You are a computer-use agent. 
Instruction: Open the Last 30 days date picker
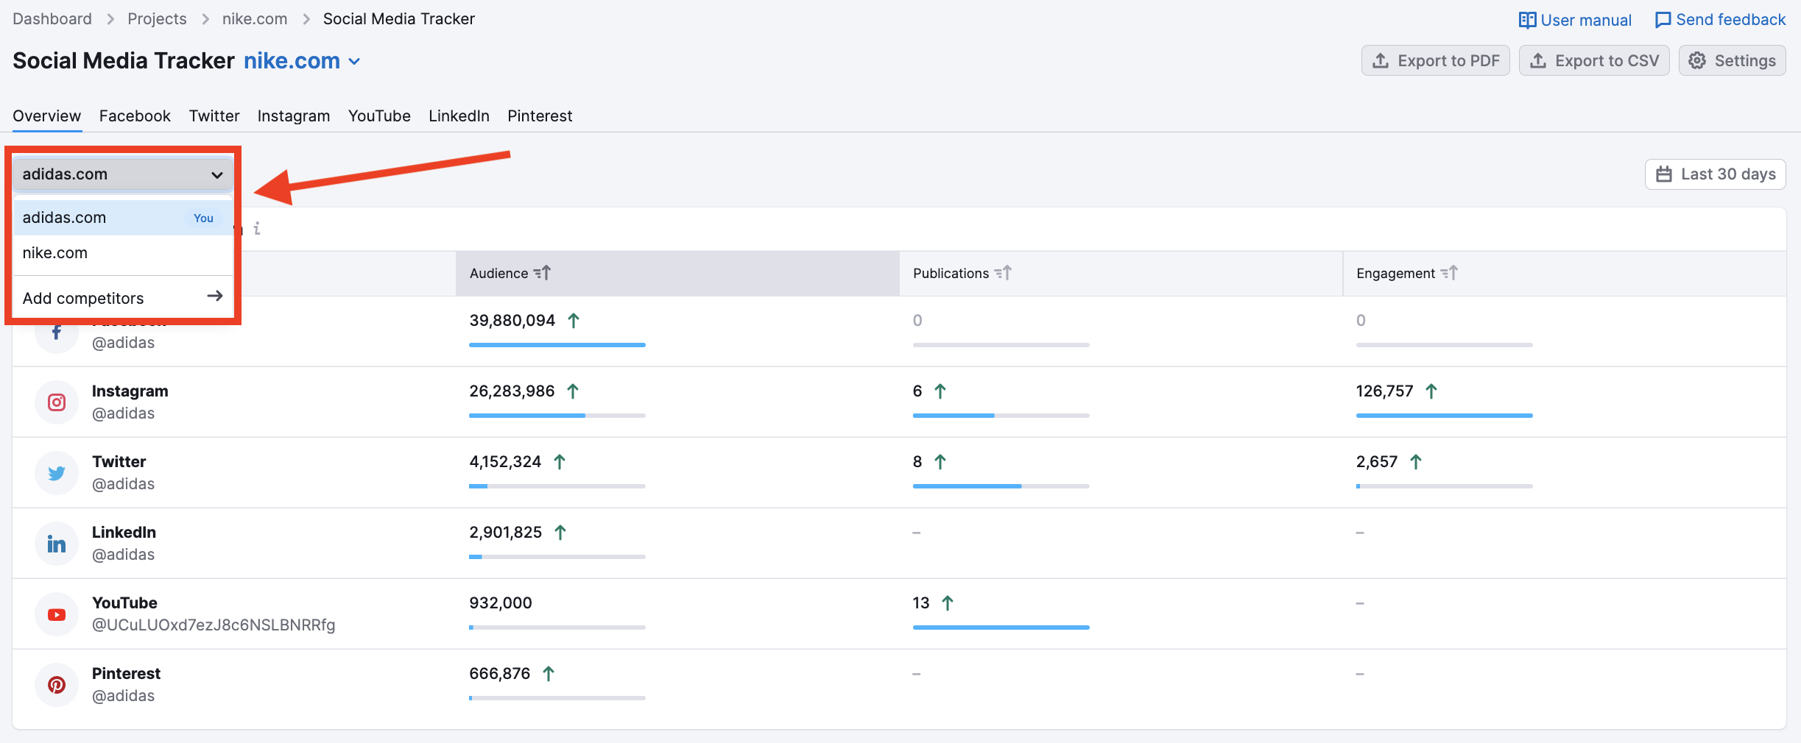[1715, 174]
